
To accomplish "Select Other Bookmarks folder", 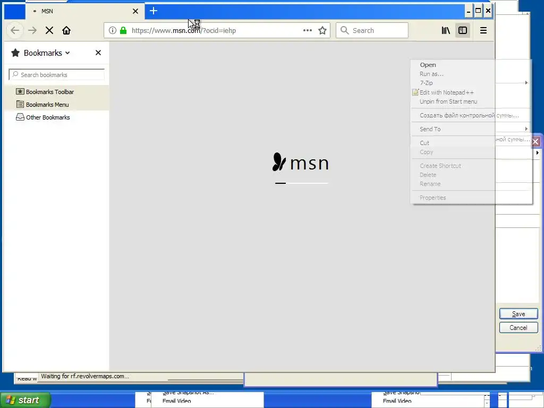I will (56, 117).
